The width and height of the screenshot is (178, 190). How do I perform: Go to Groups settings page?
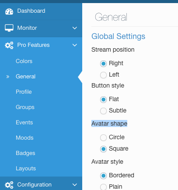coord(25,107)
